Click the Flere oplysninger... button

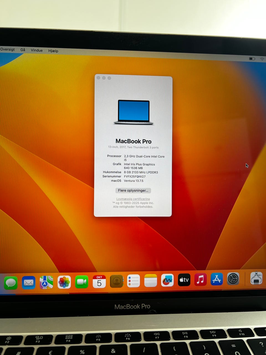point(133,191)
